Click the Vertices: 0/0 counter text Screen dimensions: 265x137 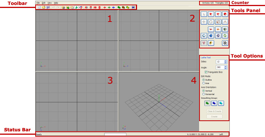point(208,3)
